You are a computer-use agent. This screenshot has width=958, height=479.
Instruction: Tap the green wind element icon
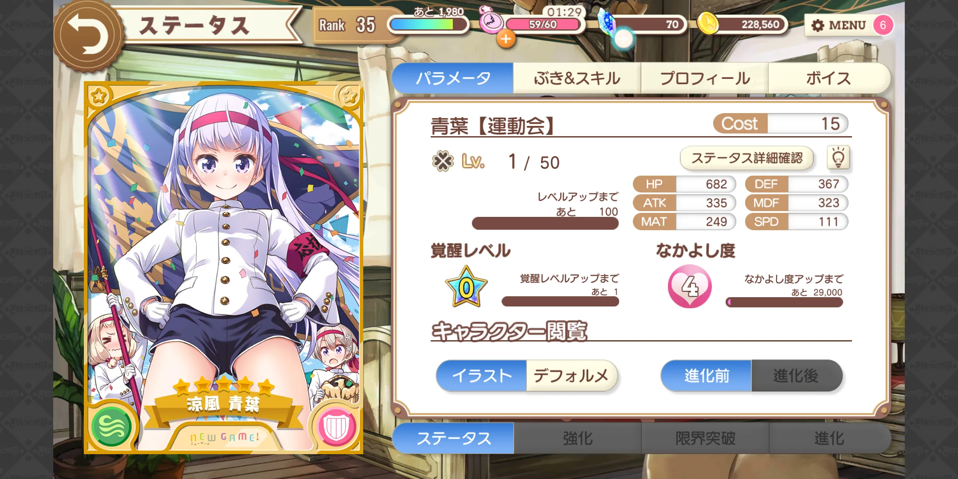[111, 426]
